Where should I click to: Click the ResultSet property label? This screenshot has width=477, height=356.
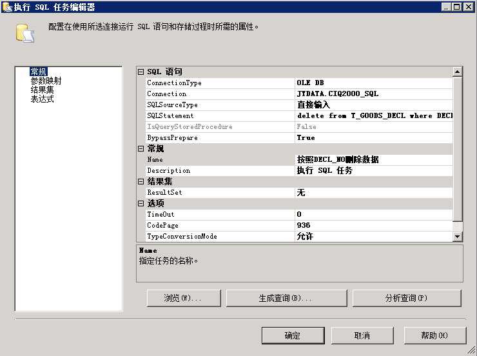pos(164,192)
